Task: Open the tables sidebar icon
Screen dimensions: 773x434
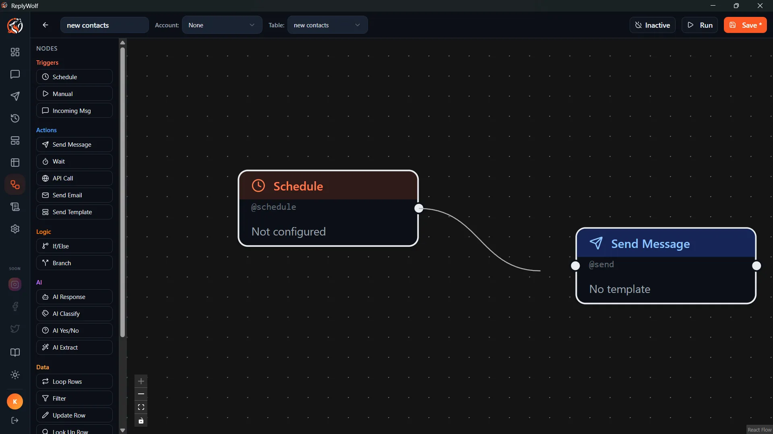Action: tap(15, 162)
